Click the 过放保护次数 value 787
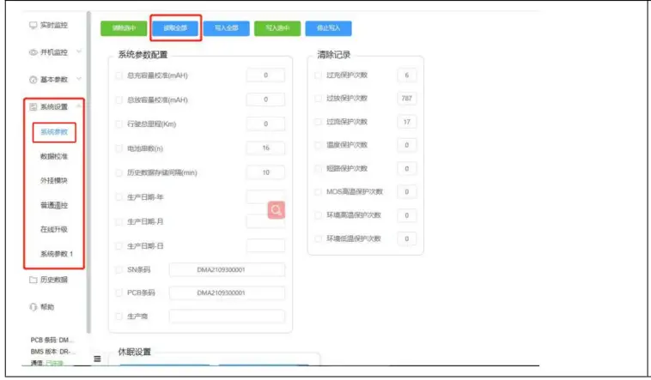Screen dimensions: 651x380 pyautogui.click(x=407, y=99)
